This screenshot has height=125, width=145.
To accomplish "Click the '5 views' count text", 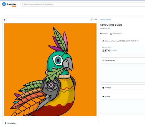I will click(x=105, y=33).
